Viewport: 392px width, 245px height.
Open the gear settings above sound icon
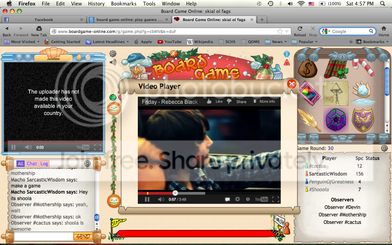click(x=113, y=53)
